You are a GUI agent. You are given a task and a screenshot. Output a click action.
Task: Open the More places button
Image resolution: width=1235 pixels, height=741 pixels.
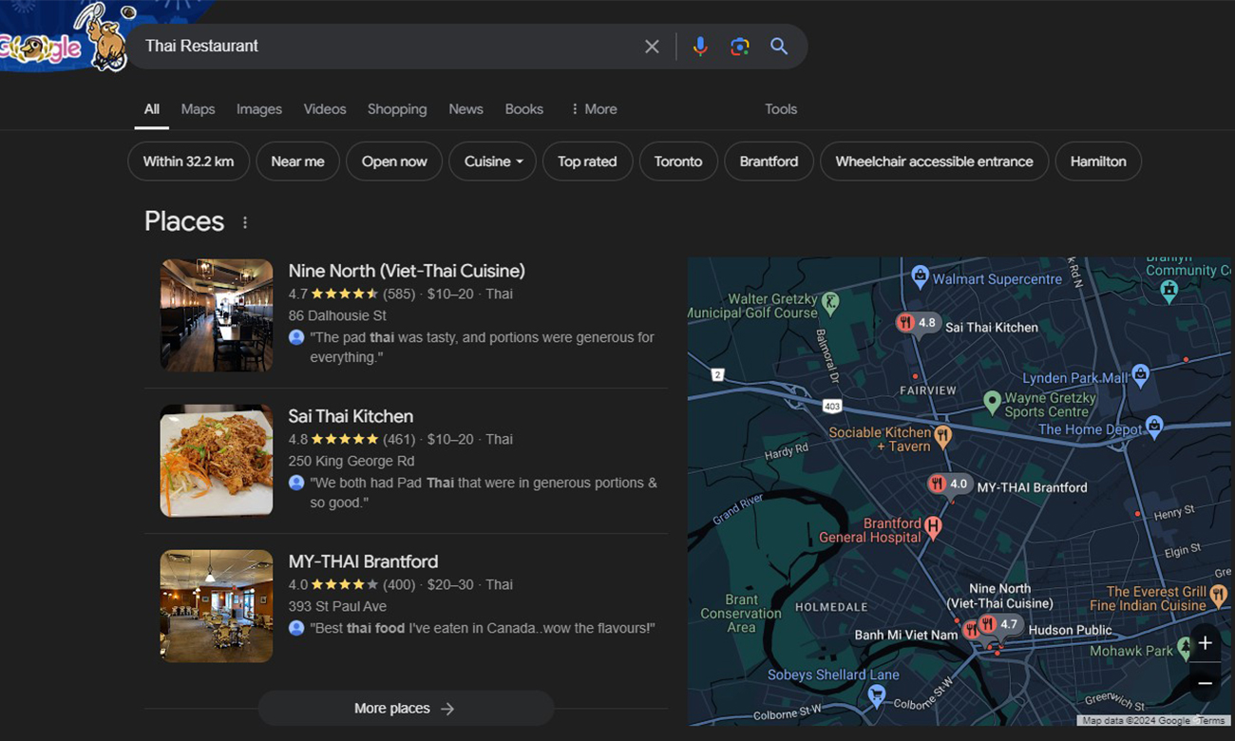tap(406, 709)
